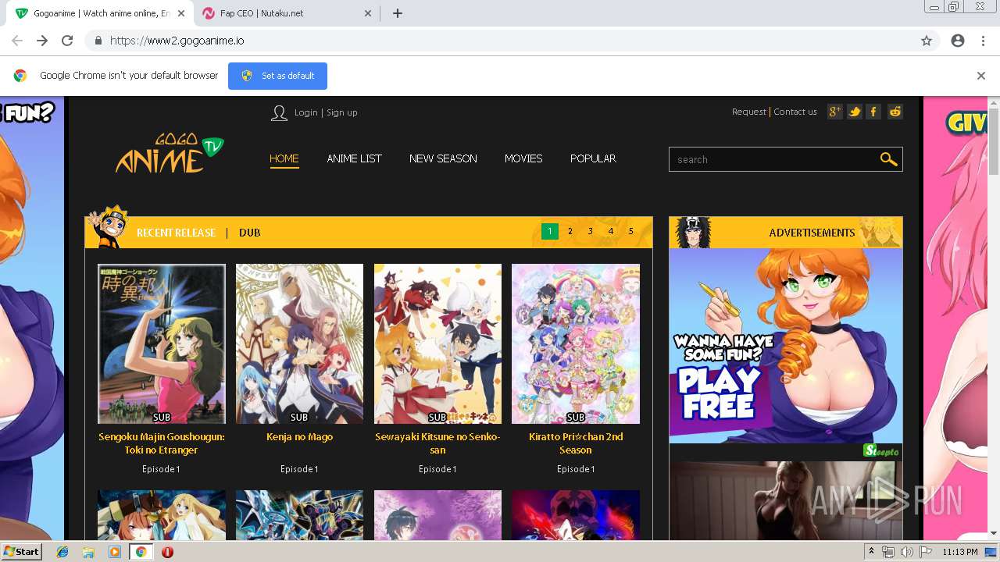This screenshot has height=562, width=1000.
Task: Click the Google Plus social icon
Action: (835, 112)
